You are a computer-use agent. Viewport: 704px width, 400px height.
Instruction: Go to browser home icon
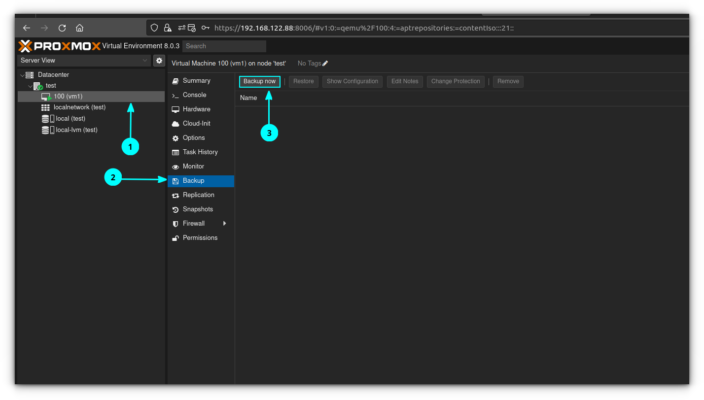79,28
